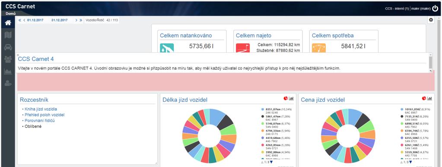
Task: Toggle 2AX 0246 8351,07km legend entry
Action: coord(277,110)
